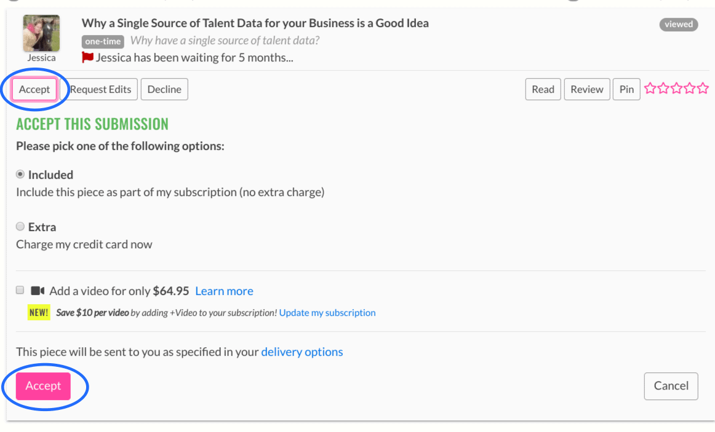Viewport: 715px width, 432px height.
Task: Give the submission three stars
Action: [x=677, y=88]
